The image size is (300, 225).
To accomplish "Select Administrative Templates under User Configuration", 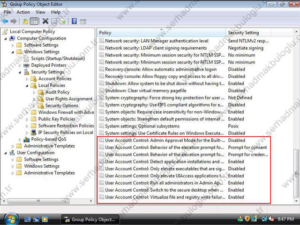I will pos(49,173).
